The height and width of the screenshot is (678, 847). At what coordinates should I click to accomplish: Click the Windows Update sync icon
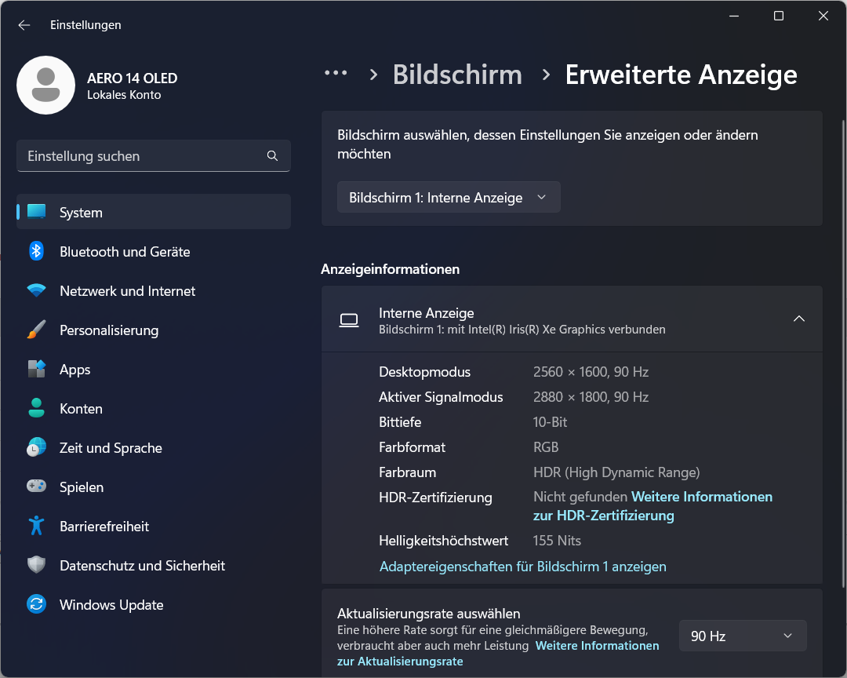click(x=36, y=605)
